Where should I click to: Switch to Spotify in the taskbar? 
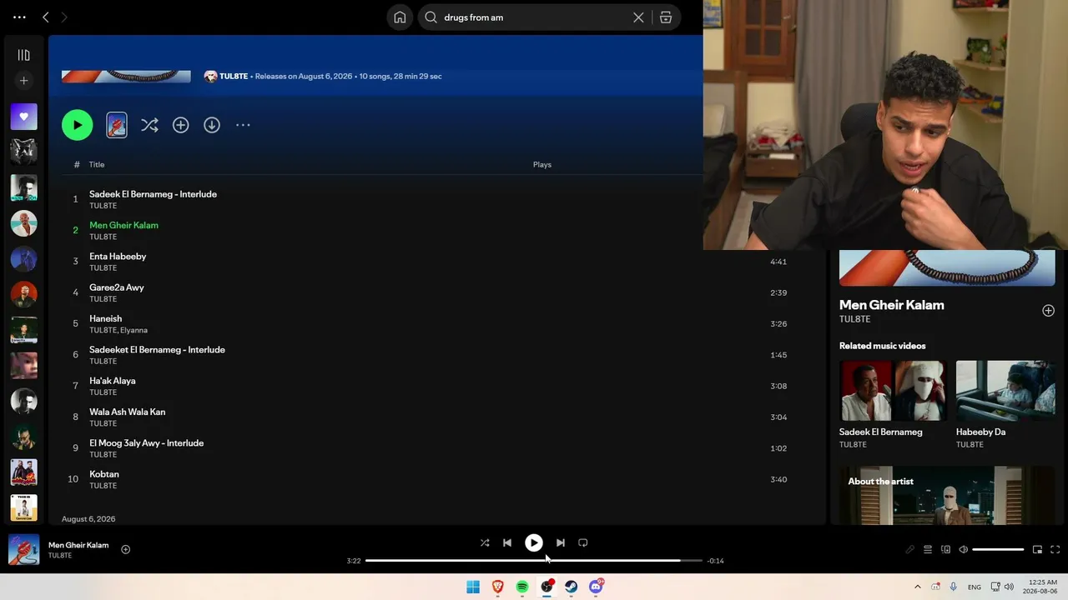pos(522,587)
